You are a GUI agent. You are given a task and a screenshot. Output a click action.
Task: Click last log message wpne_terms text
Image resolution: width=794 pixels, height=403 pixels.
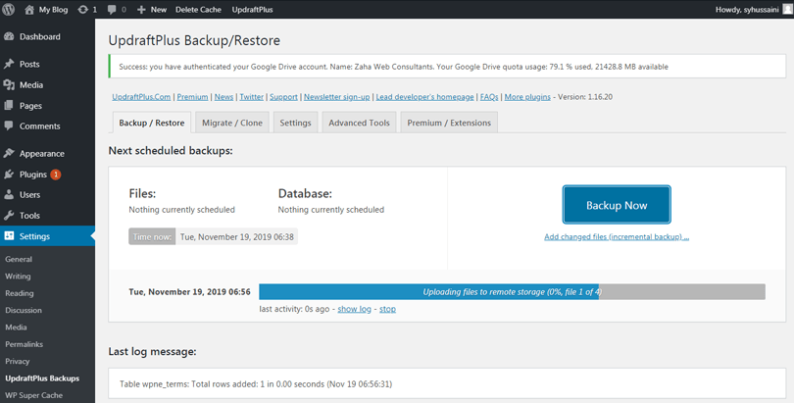[256, 383]
